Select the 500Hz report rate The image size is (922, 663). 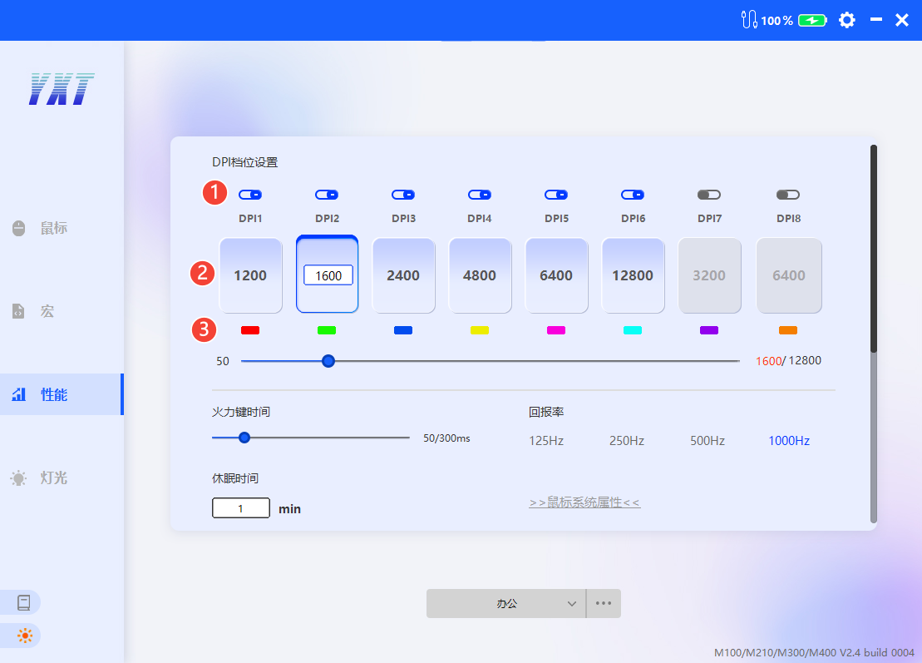click(707, 441)
